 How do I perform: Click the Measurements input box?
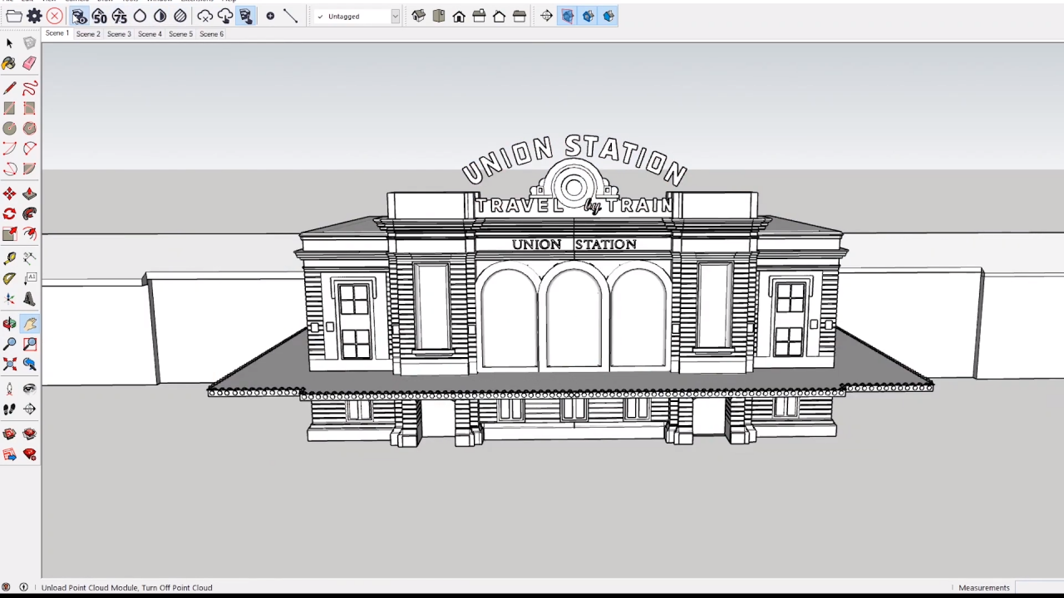click(1039, 587)
